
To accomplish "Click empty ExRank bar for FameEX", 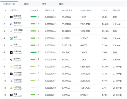I will pyautogui.click(x=34, y=88).
